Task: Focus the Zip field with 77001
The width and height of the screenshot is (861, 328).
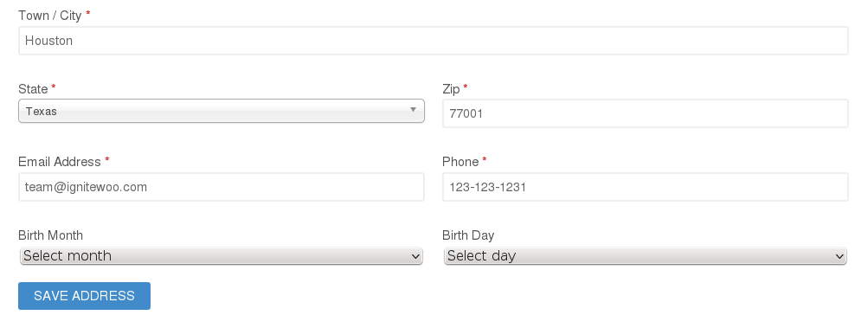Action: coord(646,113)
